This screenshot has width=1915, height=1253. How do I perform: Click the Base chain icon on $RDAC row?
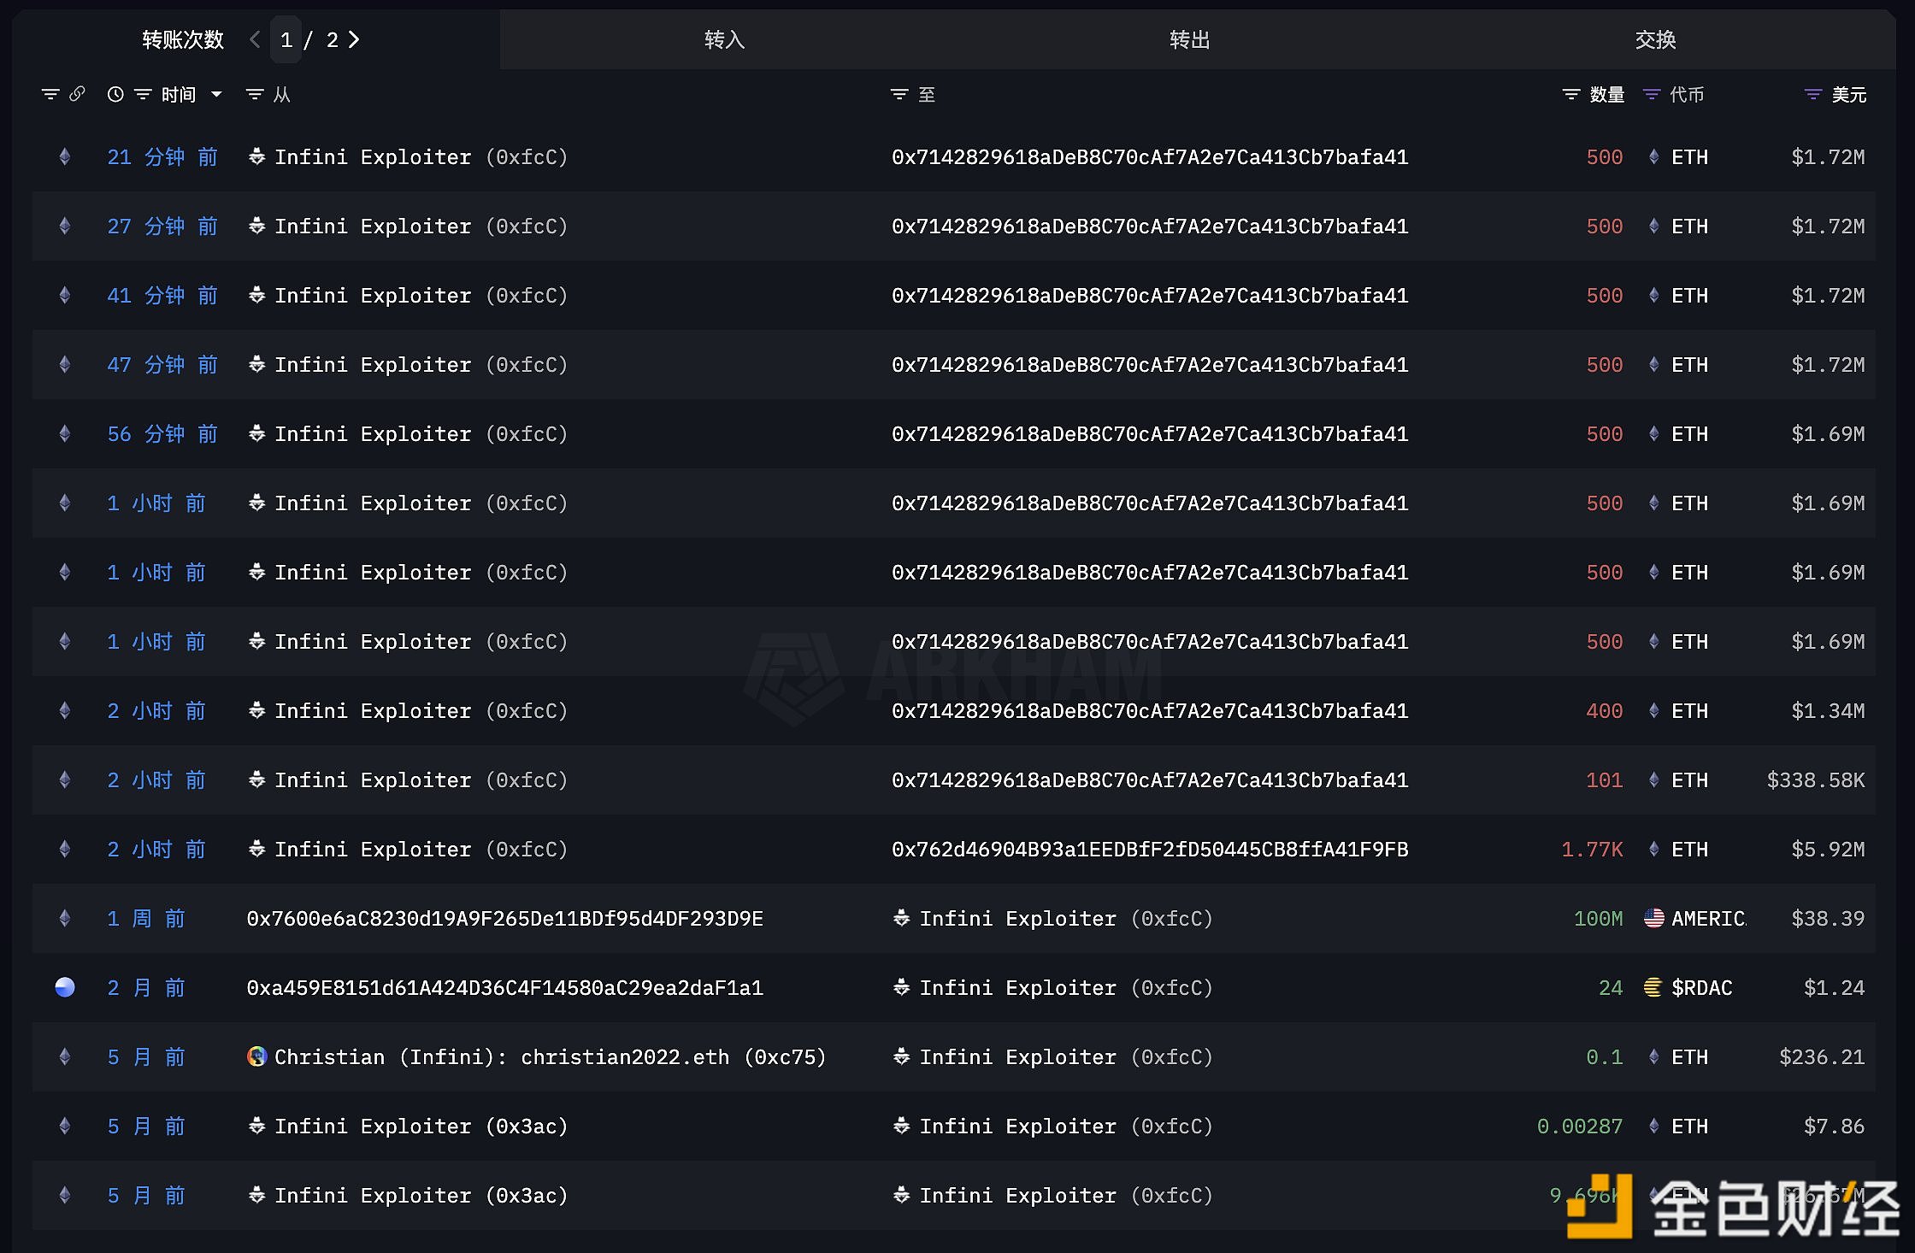click(x=65, y=988)
